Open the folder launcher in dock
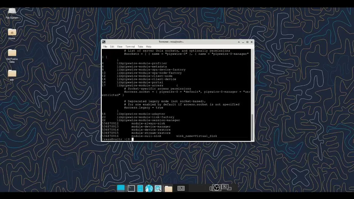The image size is (354, 199). tap(168, 189)
